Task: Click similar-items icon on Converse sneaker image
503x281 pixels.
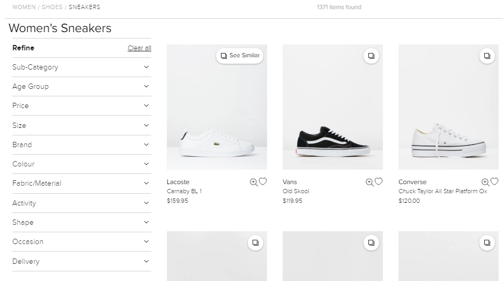Action: [x=487, y=56]
